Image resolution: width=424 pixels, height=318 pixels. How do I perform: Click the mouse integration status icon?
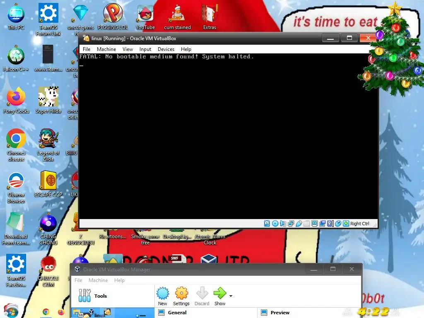point(338,223)
